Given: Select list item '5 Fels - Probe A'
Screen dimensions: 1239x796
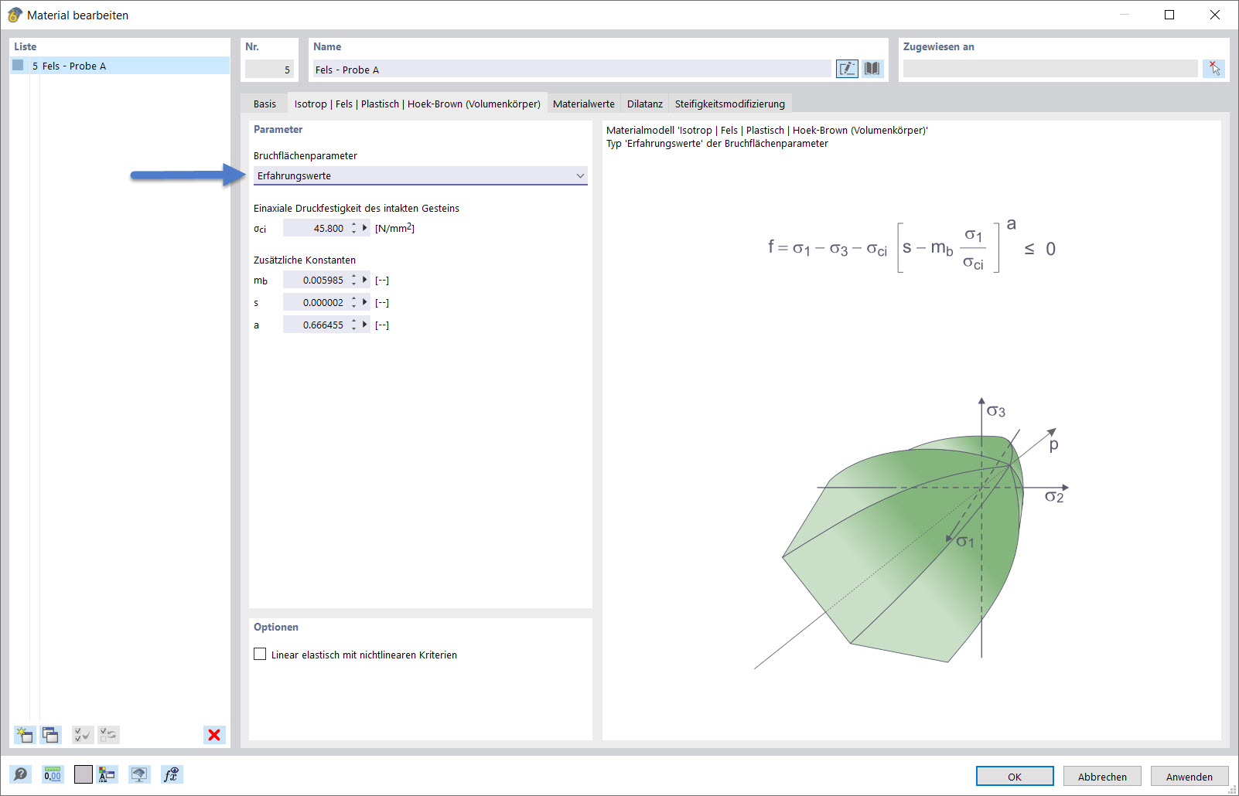Looking at the screenshot, I should [x=120, y=66].
